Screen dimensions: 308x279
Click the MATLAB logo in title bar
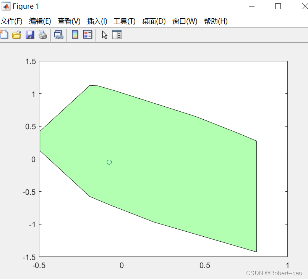[6, 6]
